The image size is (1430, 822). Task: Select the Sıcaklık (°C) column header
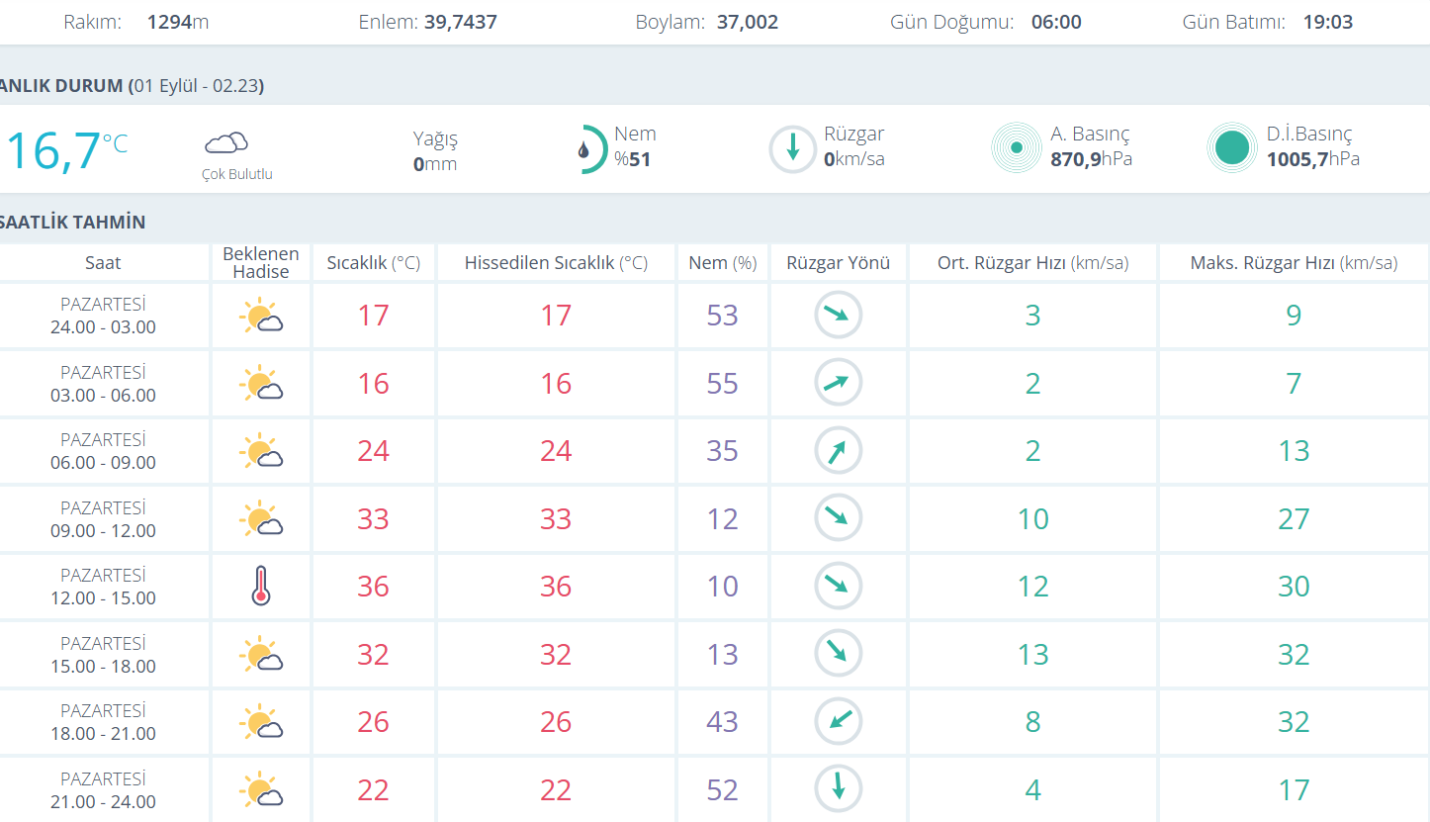pos(373,263)
